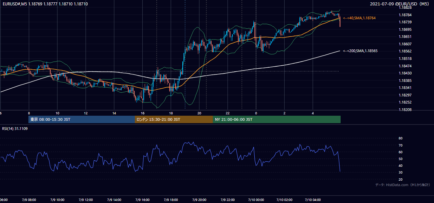Click the 7/9 16:00 time label
This screenshot has width=434, height=203.
click(x=142, y=200)
